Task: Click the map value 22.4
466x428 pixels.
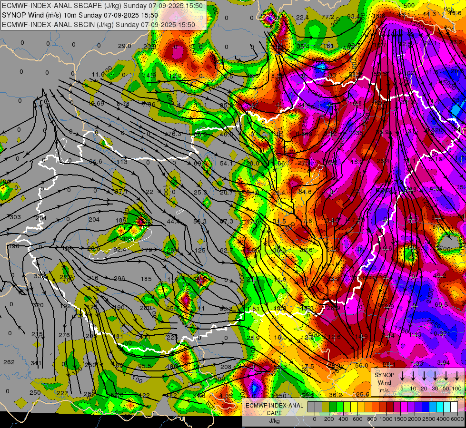Action: 302,18
